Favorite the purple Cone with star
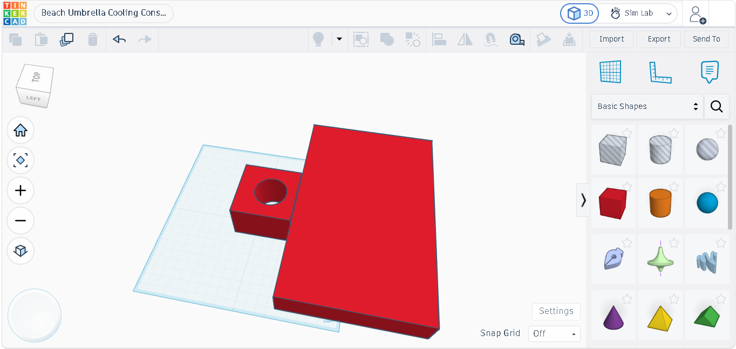736x349 pixels. click(627, 299)
